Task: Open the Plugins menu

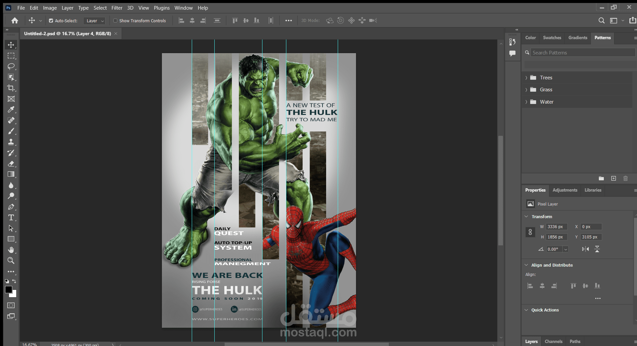Action: tap(162, 8)
